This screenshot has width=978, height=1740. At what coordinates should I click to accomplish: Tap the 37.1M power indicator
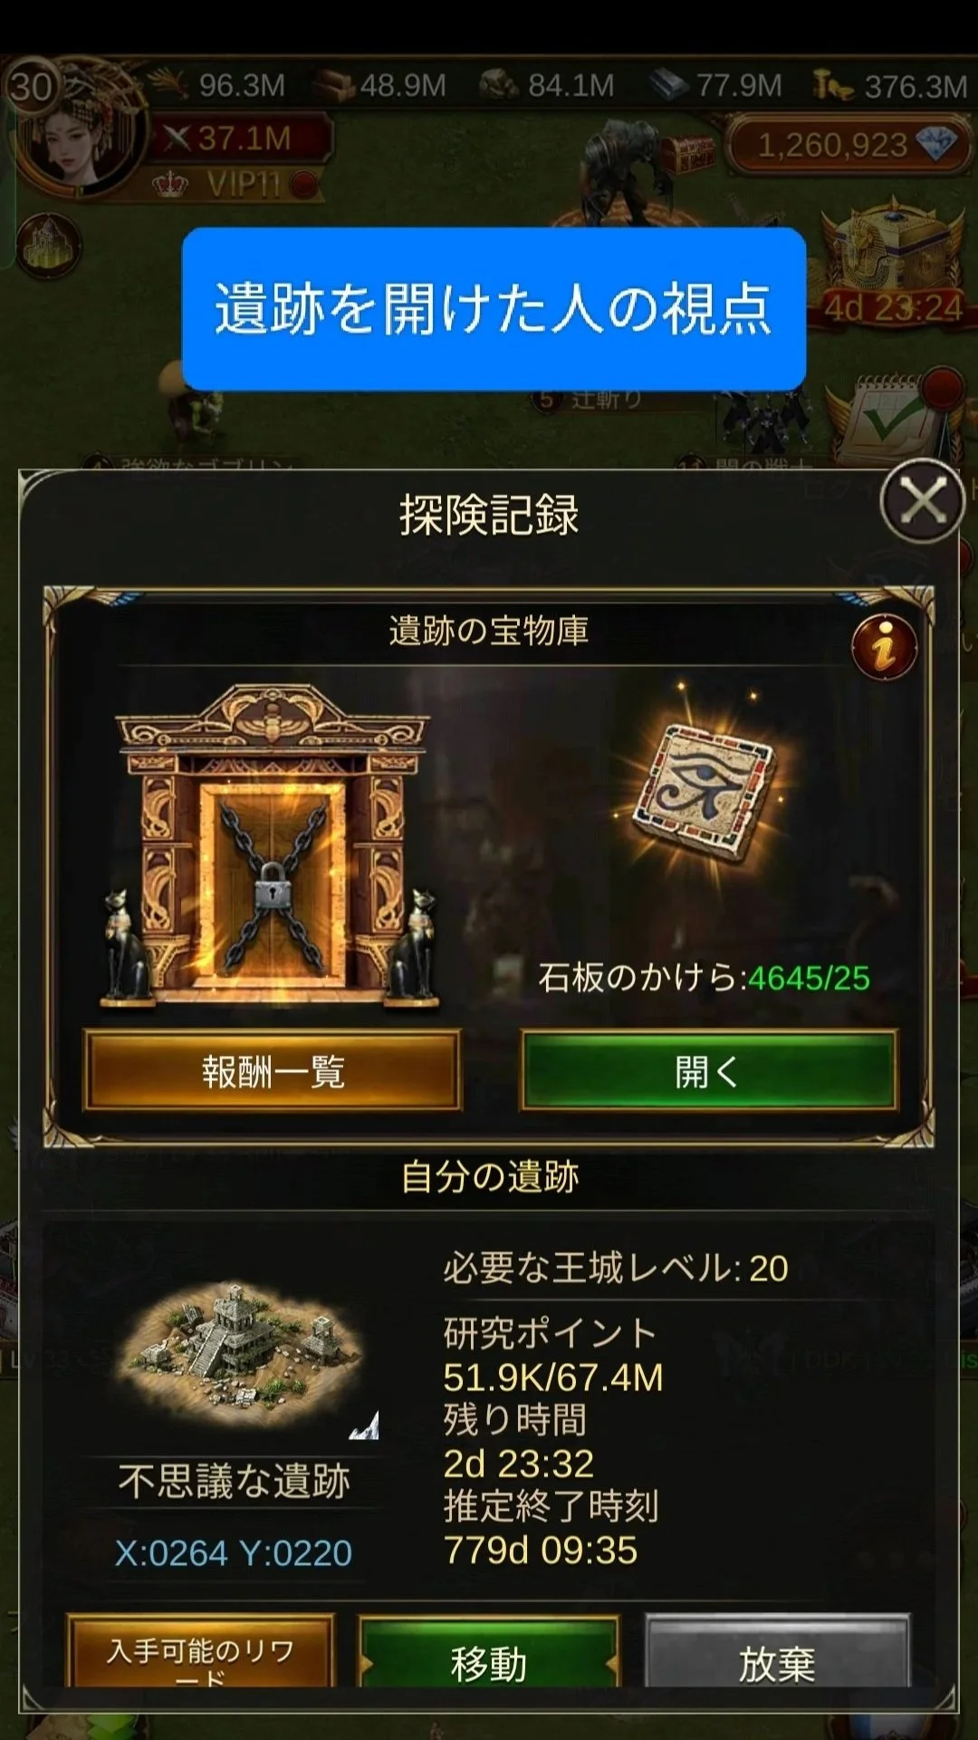tap(239, 139)
